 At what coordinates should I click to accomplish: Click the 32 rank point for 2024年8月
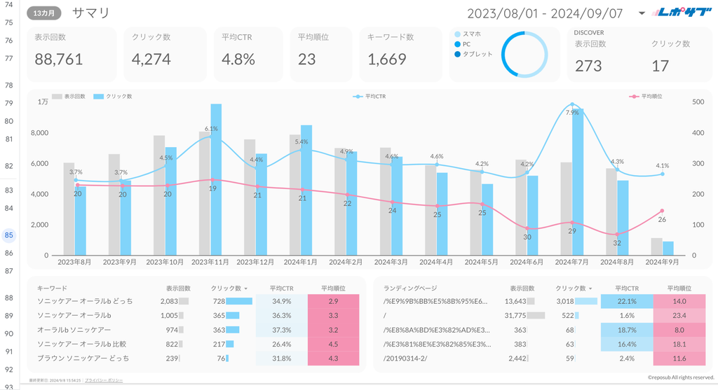tap(617, 235)
